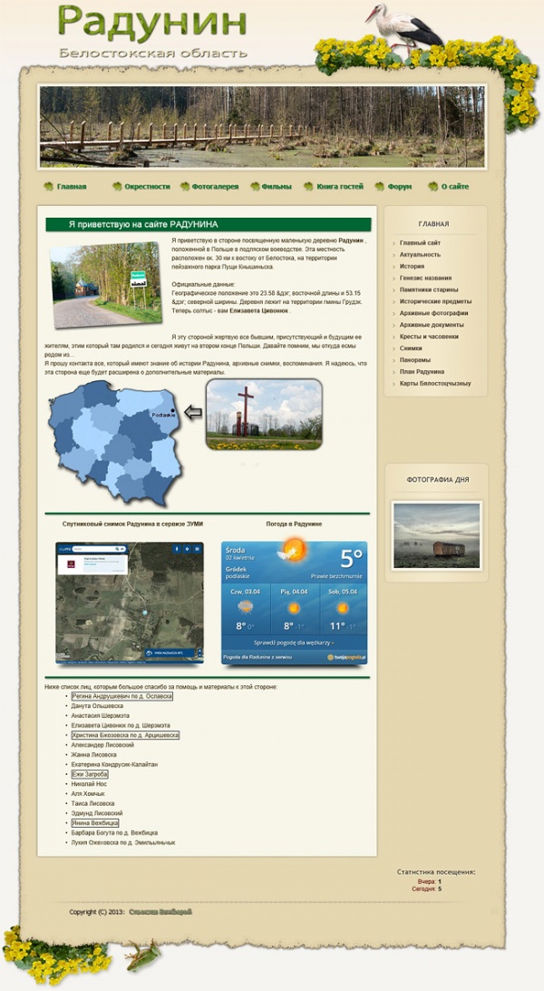Click the leaf icon beside Фотогалерея
Viewport: 544px width, 991px height.
pos(185,187)
